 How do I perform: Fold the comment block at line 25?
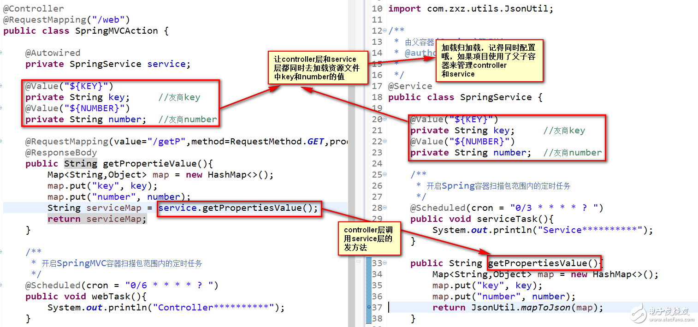[x=384, y=175]
